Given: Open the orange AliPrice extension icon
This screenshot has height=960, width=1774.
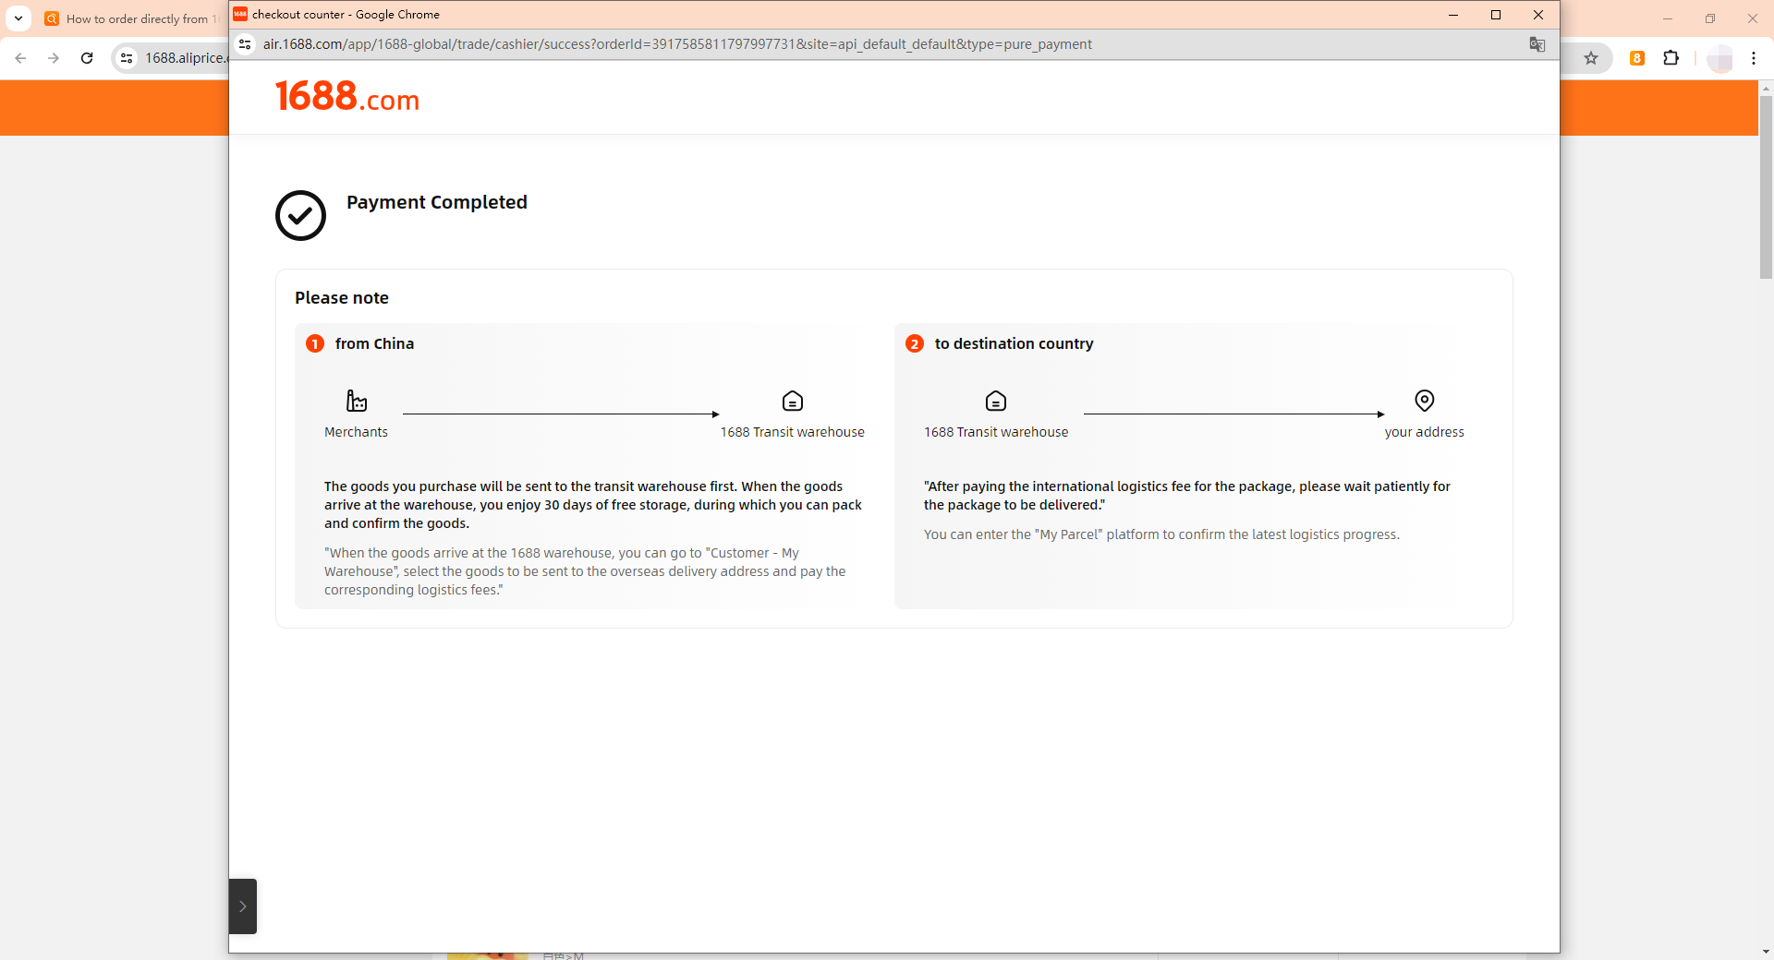Looking at the screenshot, I should [1637, 58].
